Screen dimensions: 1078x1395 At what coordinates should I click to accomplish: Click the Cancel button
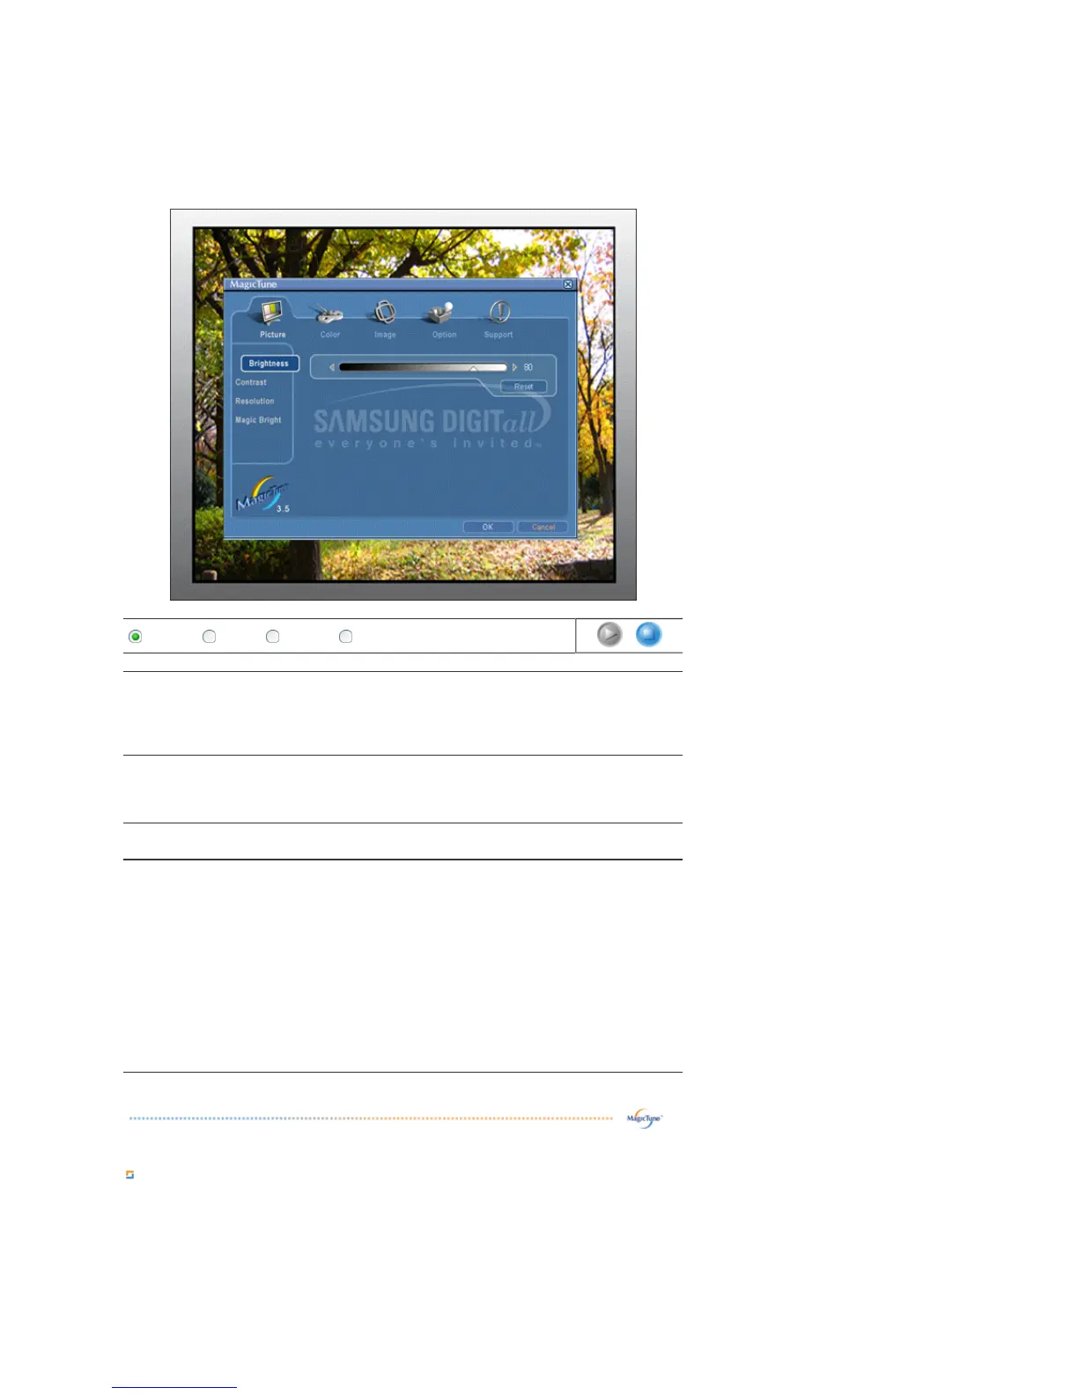click(543, 527)
